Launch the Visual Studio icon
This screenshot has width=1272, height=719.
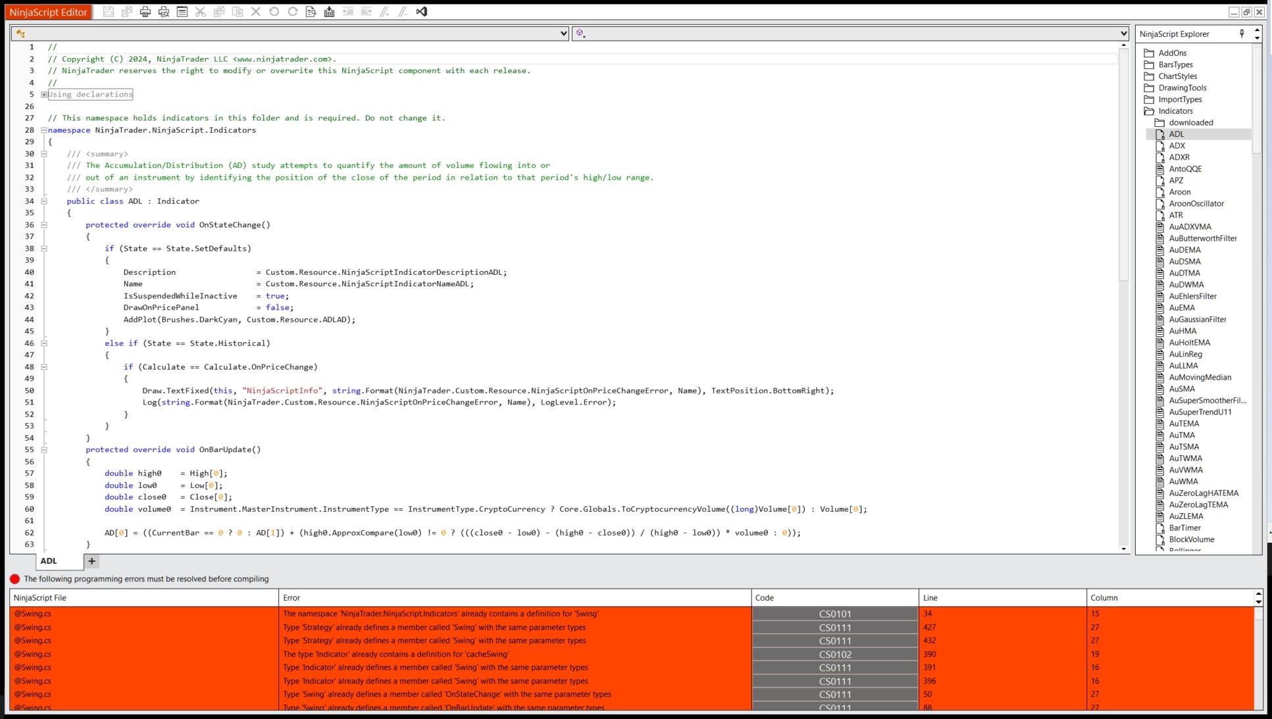pyautogui.click(x=422, y=12)
